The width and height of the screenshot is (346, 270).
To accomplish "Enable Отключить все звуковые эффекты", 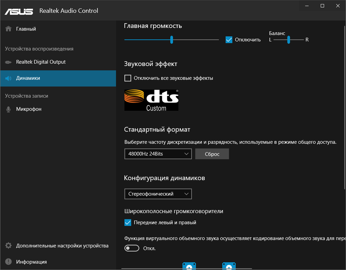I will coord(128,78).
